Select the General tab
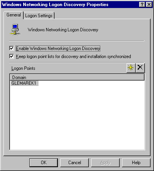The height and width of the screenshot is (171, 154). (x=14, y=15)
